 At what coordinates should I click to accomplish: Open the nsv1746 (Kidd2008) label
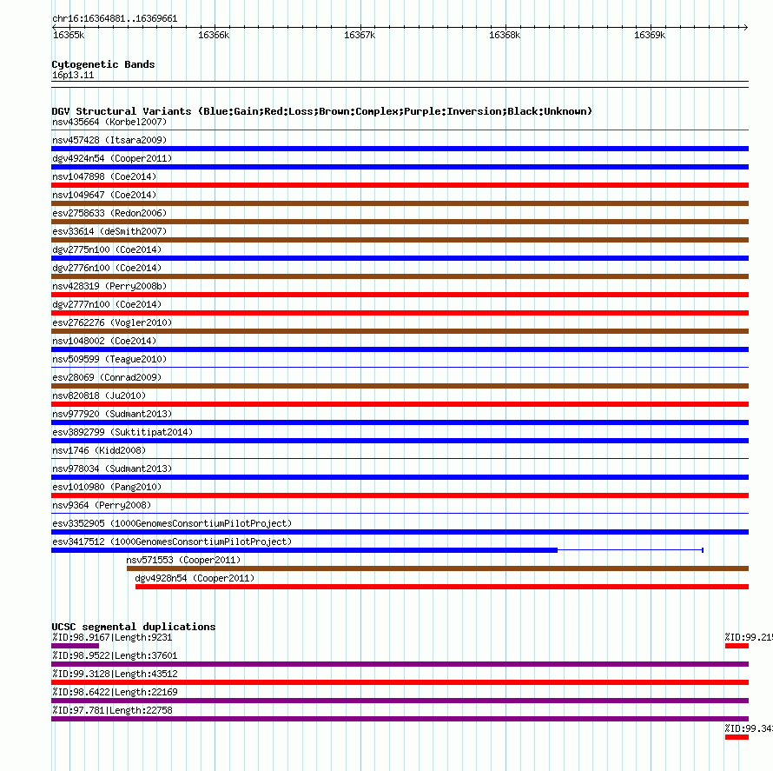pyautogui.click(x=99, y=450)
